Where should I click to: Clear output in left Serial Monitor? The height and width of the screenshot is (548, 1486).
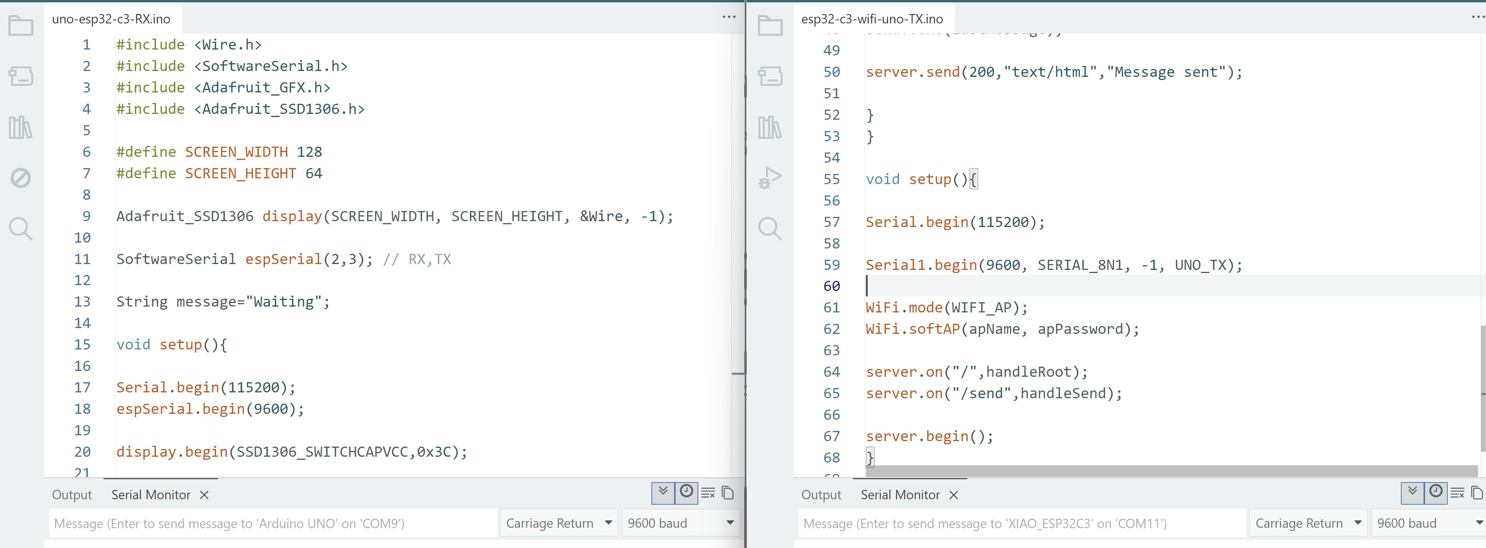(x=708, y=493)
